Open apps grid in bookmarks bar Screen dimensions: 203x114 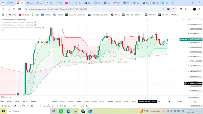(3, 15)
